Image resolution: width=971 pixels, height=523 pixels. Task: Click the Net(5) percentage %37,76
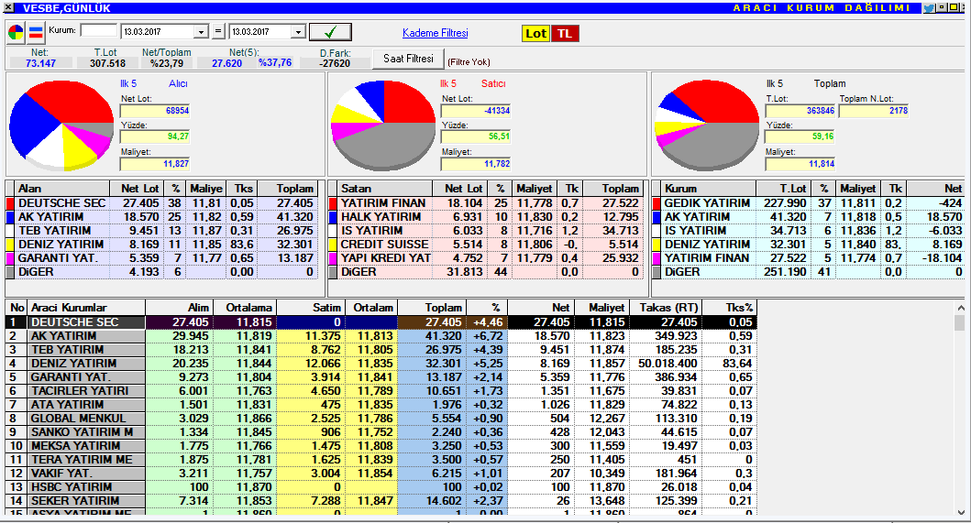275,62
